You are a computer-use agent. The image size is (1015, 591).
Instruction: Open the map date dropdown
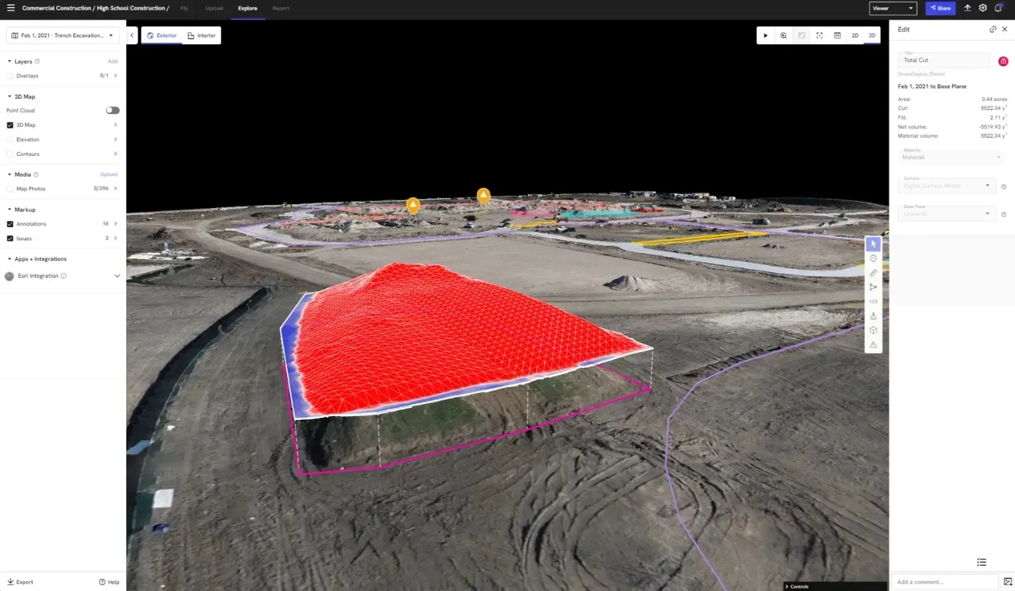(63, 36)
